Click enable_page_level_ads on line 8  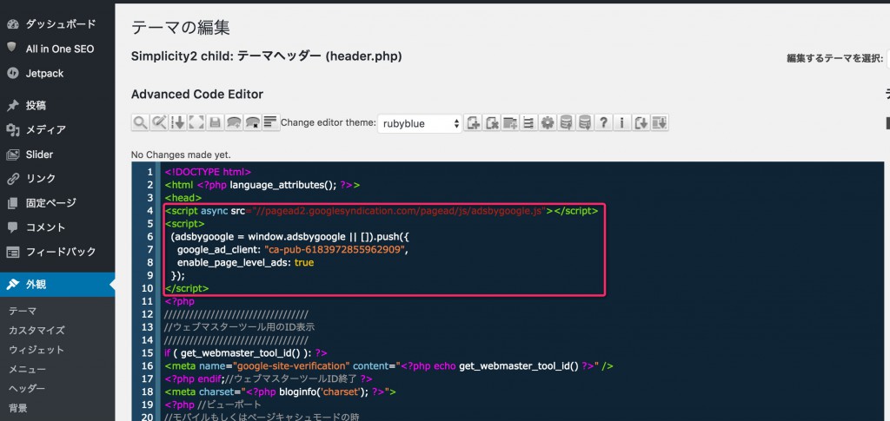pos(235,263)
